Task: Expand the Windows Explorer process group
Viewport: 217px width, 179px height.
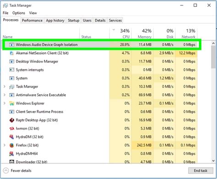Action: (x=5, y=103)
